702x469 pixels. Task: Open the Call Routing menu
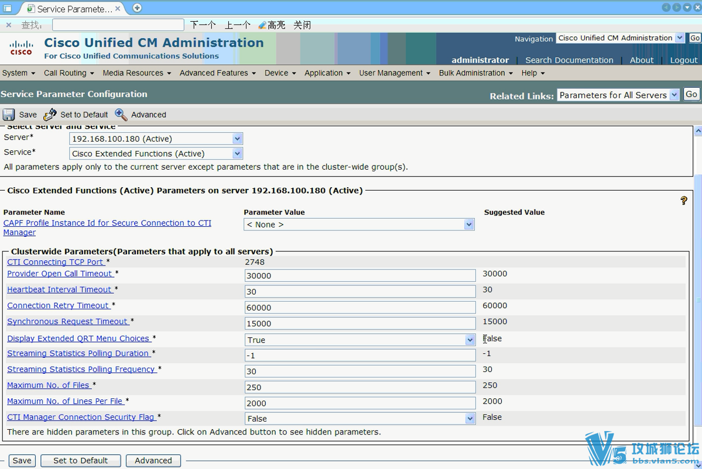pos(69,73)
